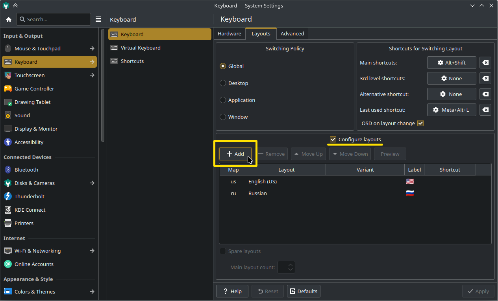Expand Mouse & Touchpad submenu arrow
498x301 pixels.
click(92, 48)
